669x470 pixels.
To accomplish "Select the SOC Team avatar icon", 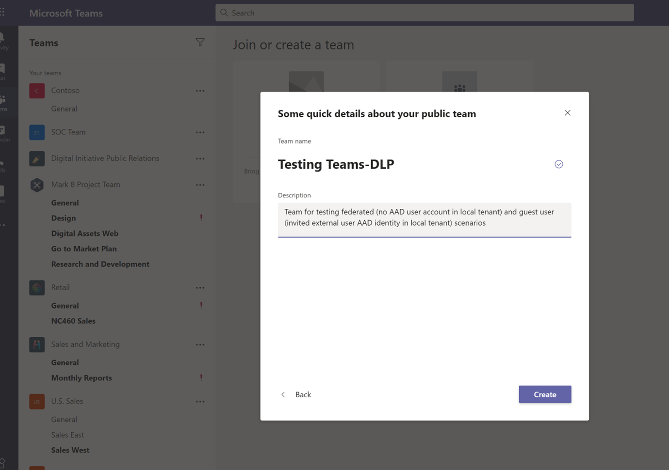I will pos(37,132).
